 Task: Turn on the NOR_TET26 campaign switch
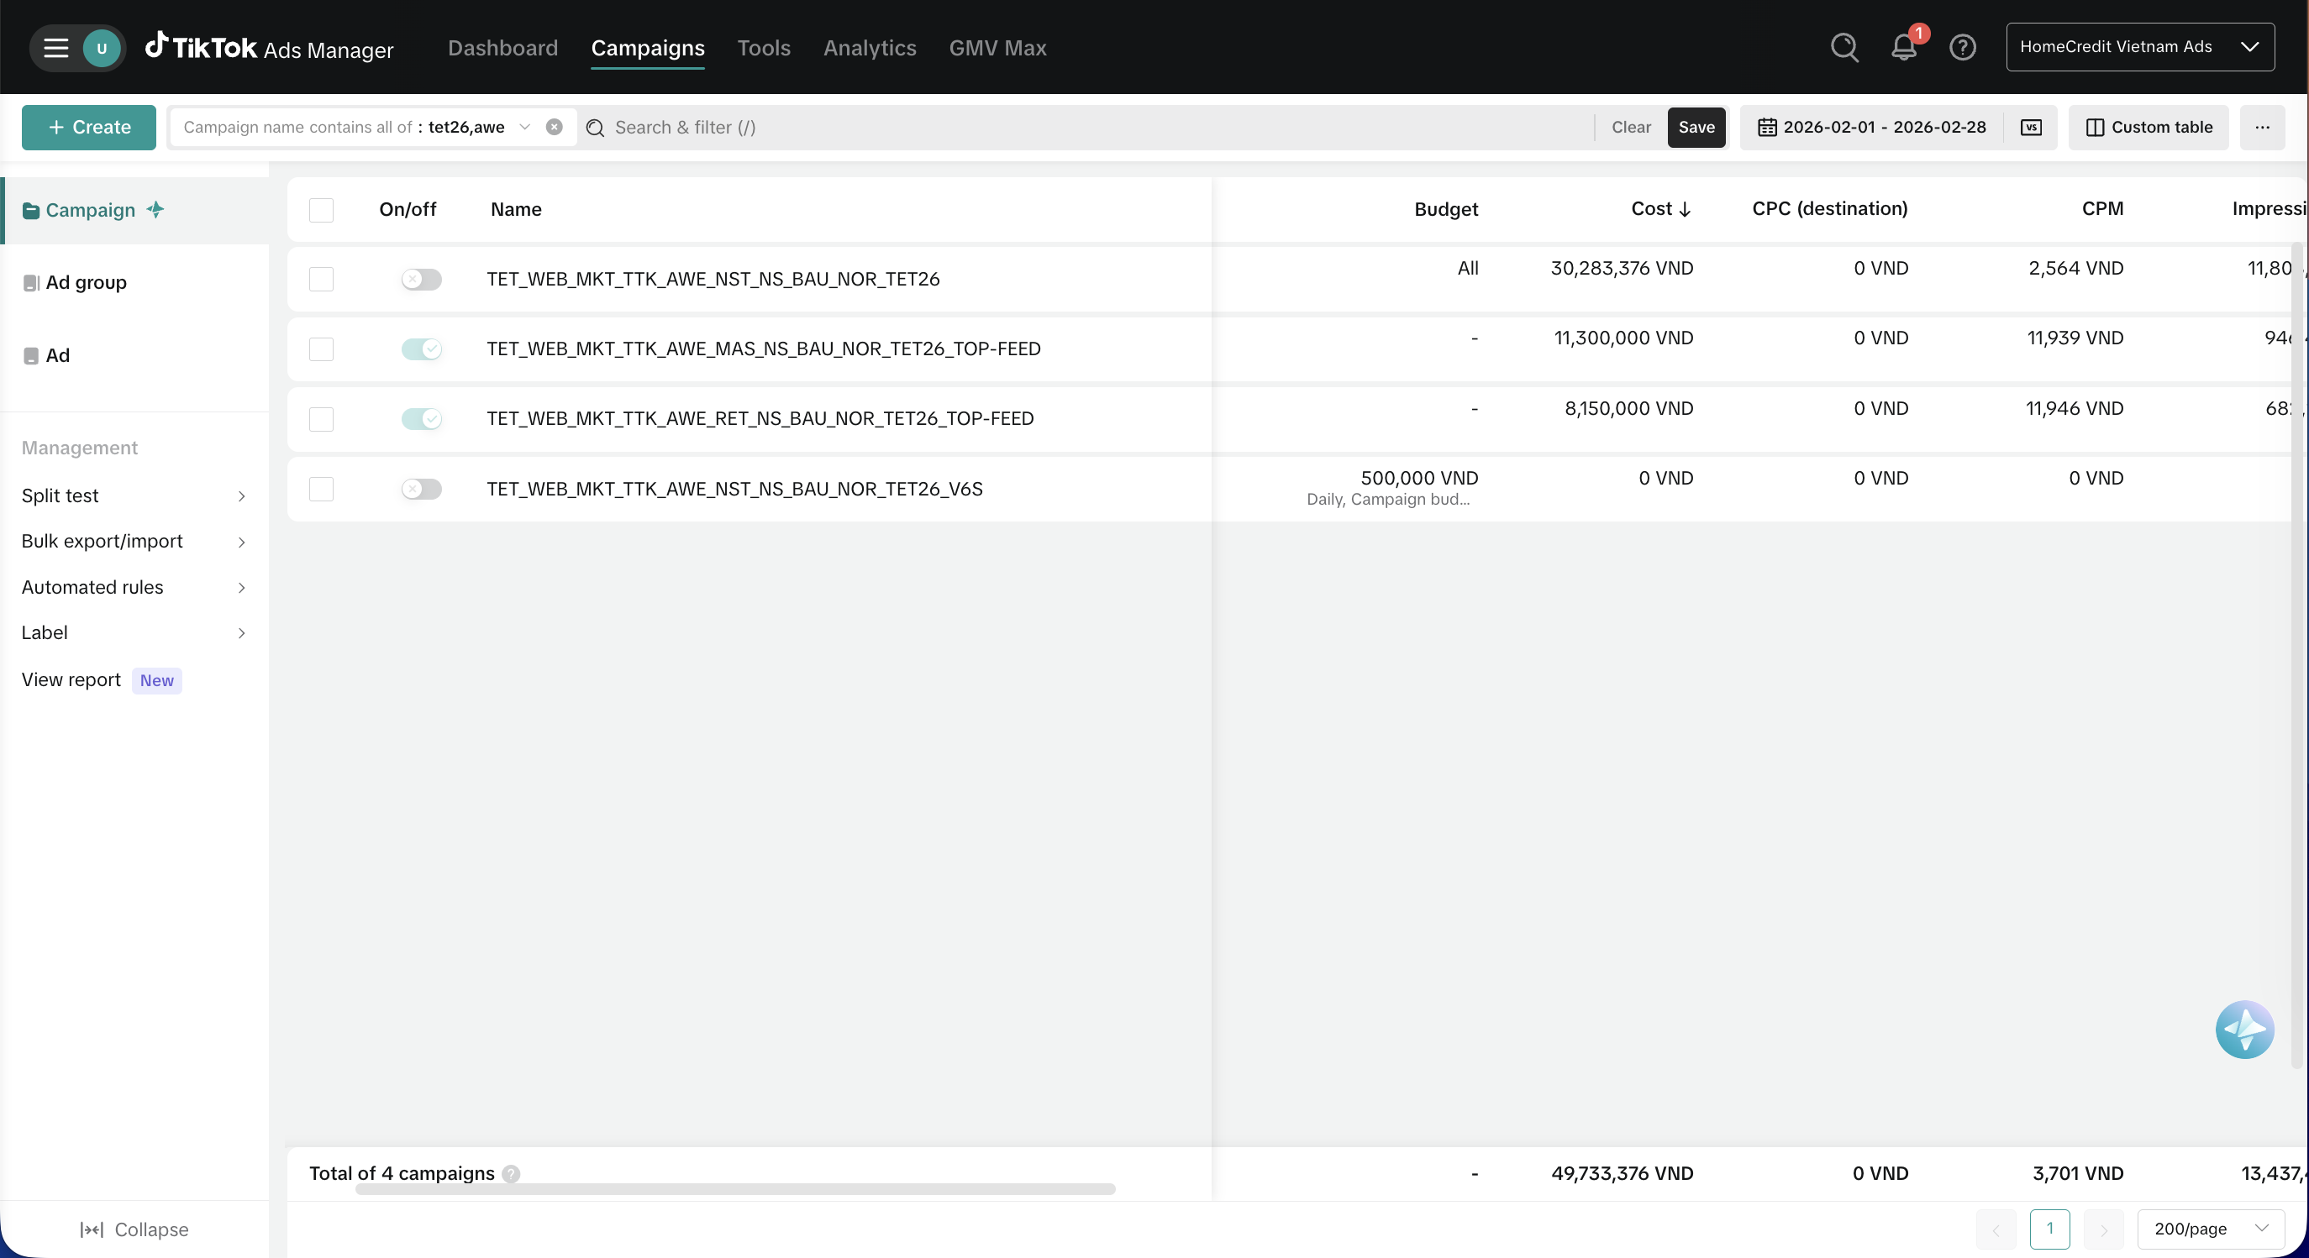(421, 279)
